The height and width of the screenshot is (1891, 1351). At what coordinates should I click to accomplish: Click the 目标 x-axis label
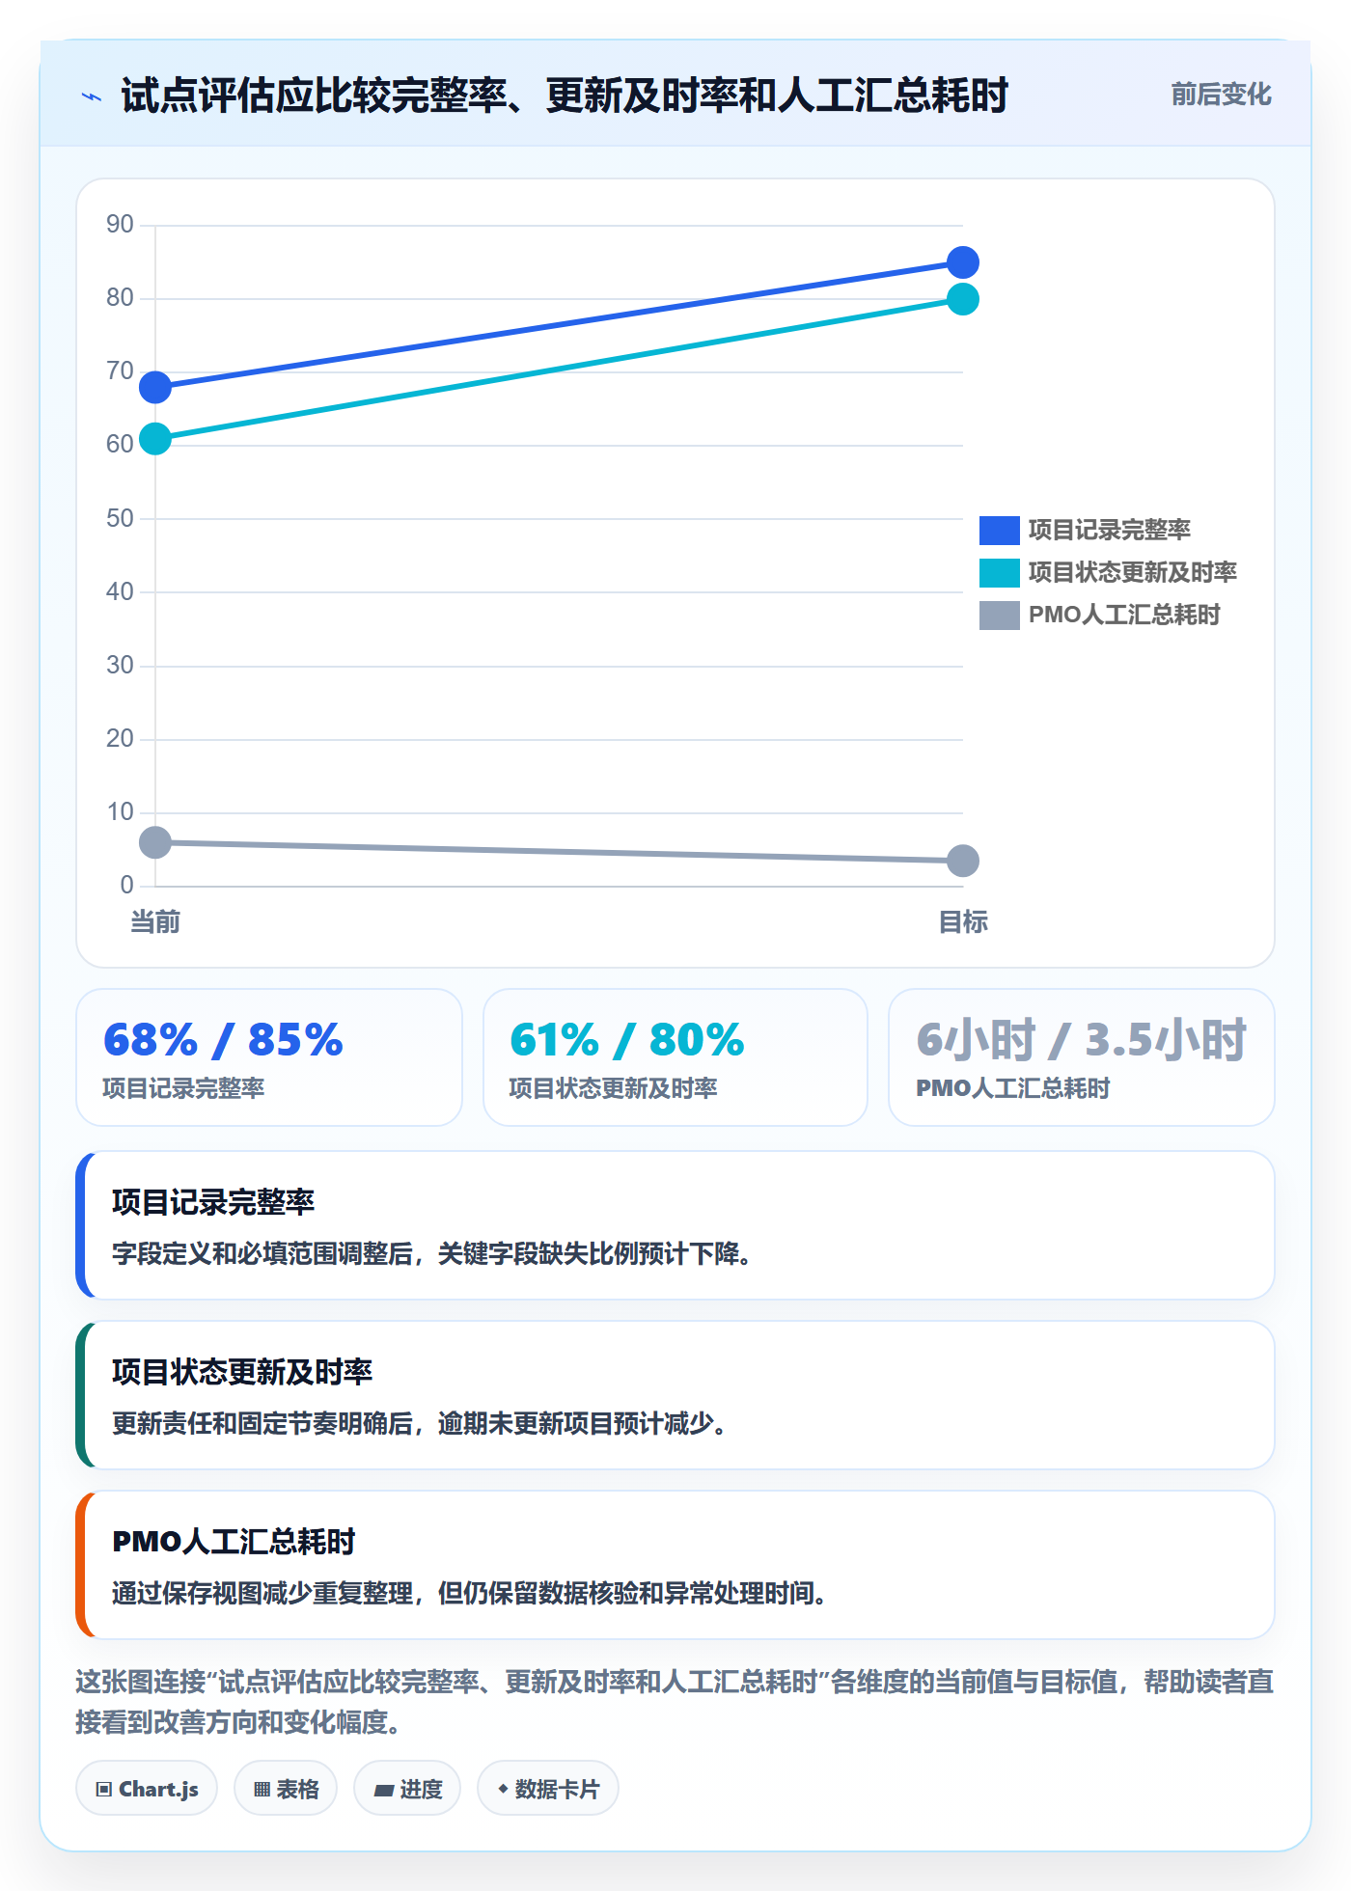pos(963,922)
